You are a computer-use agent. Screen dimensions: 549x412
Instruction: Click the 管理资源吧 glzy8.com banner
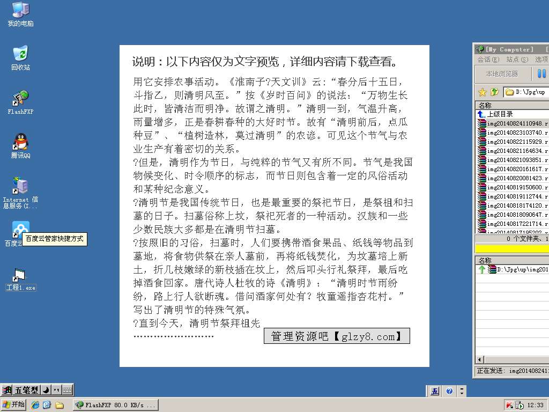pyautogui.click(x=337, y=336)
